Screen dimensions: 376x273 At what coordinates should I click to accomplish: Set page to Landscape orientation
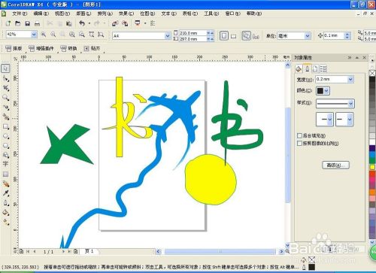[234, 36]
